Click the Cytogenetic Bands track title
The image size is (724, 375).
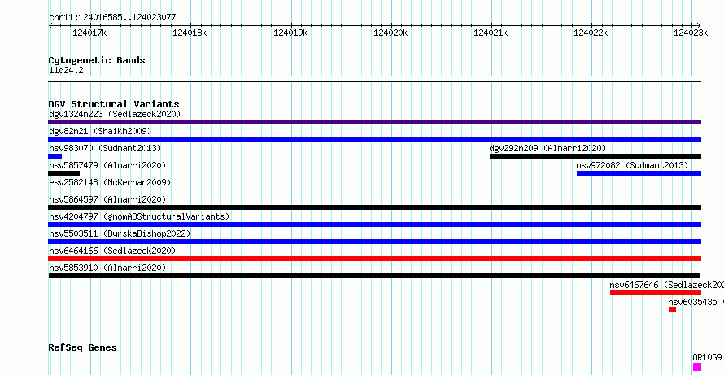pyautogui.click(x=97, y=60)
